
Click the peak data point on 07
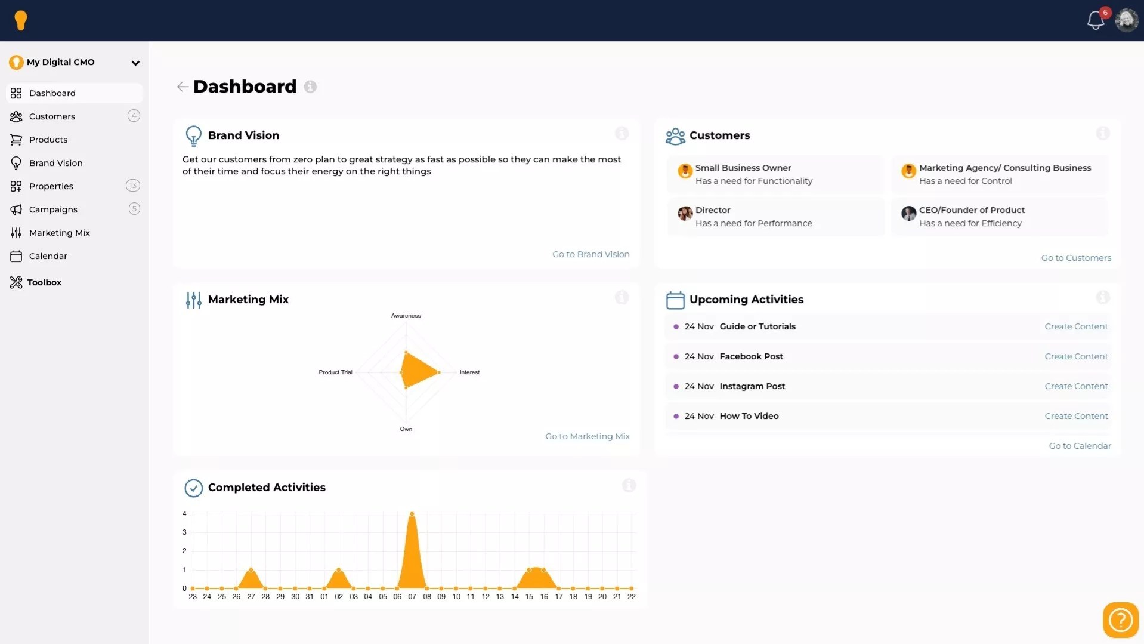click(x=412, y=514)
